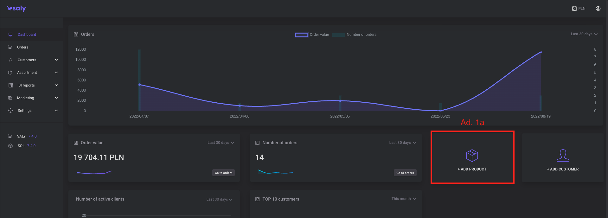Click the PLN currency icon
Screen dimensions: 608x218
coord(574,9)
